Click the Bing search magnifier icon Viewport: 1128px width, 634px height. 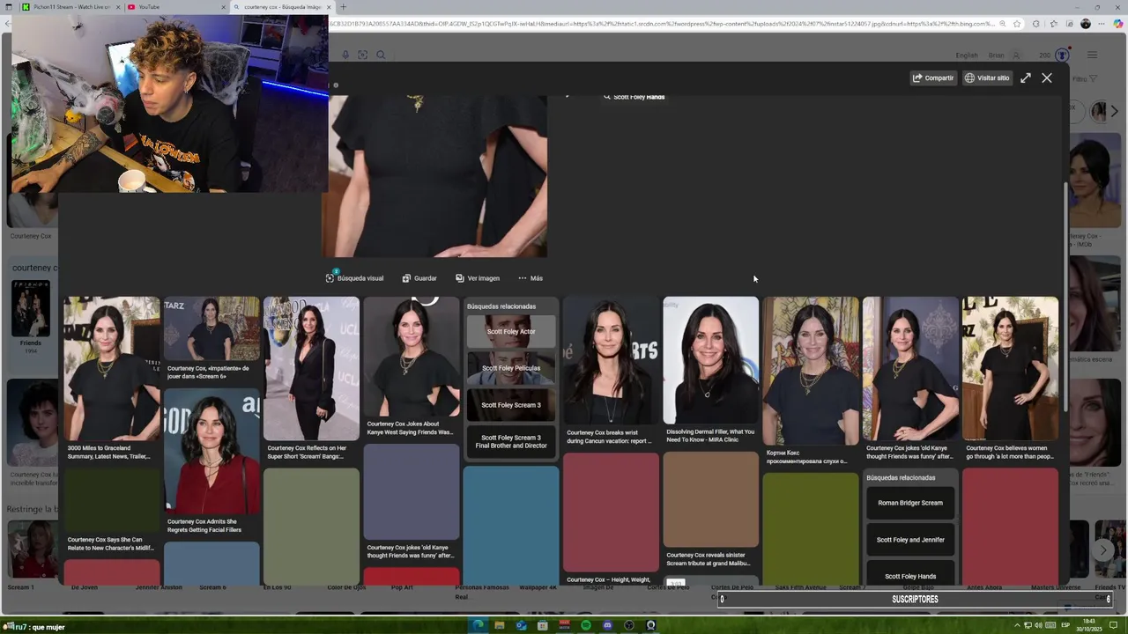coord(381,55)
